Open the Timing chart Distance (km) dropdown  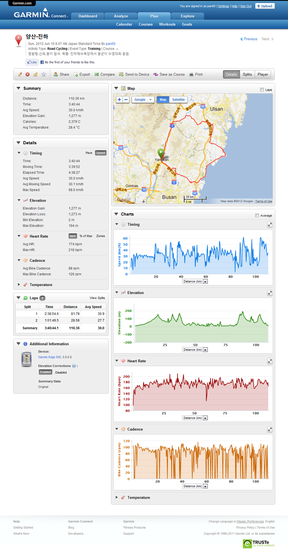click(195, 281)
